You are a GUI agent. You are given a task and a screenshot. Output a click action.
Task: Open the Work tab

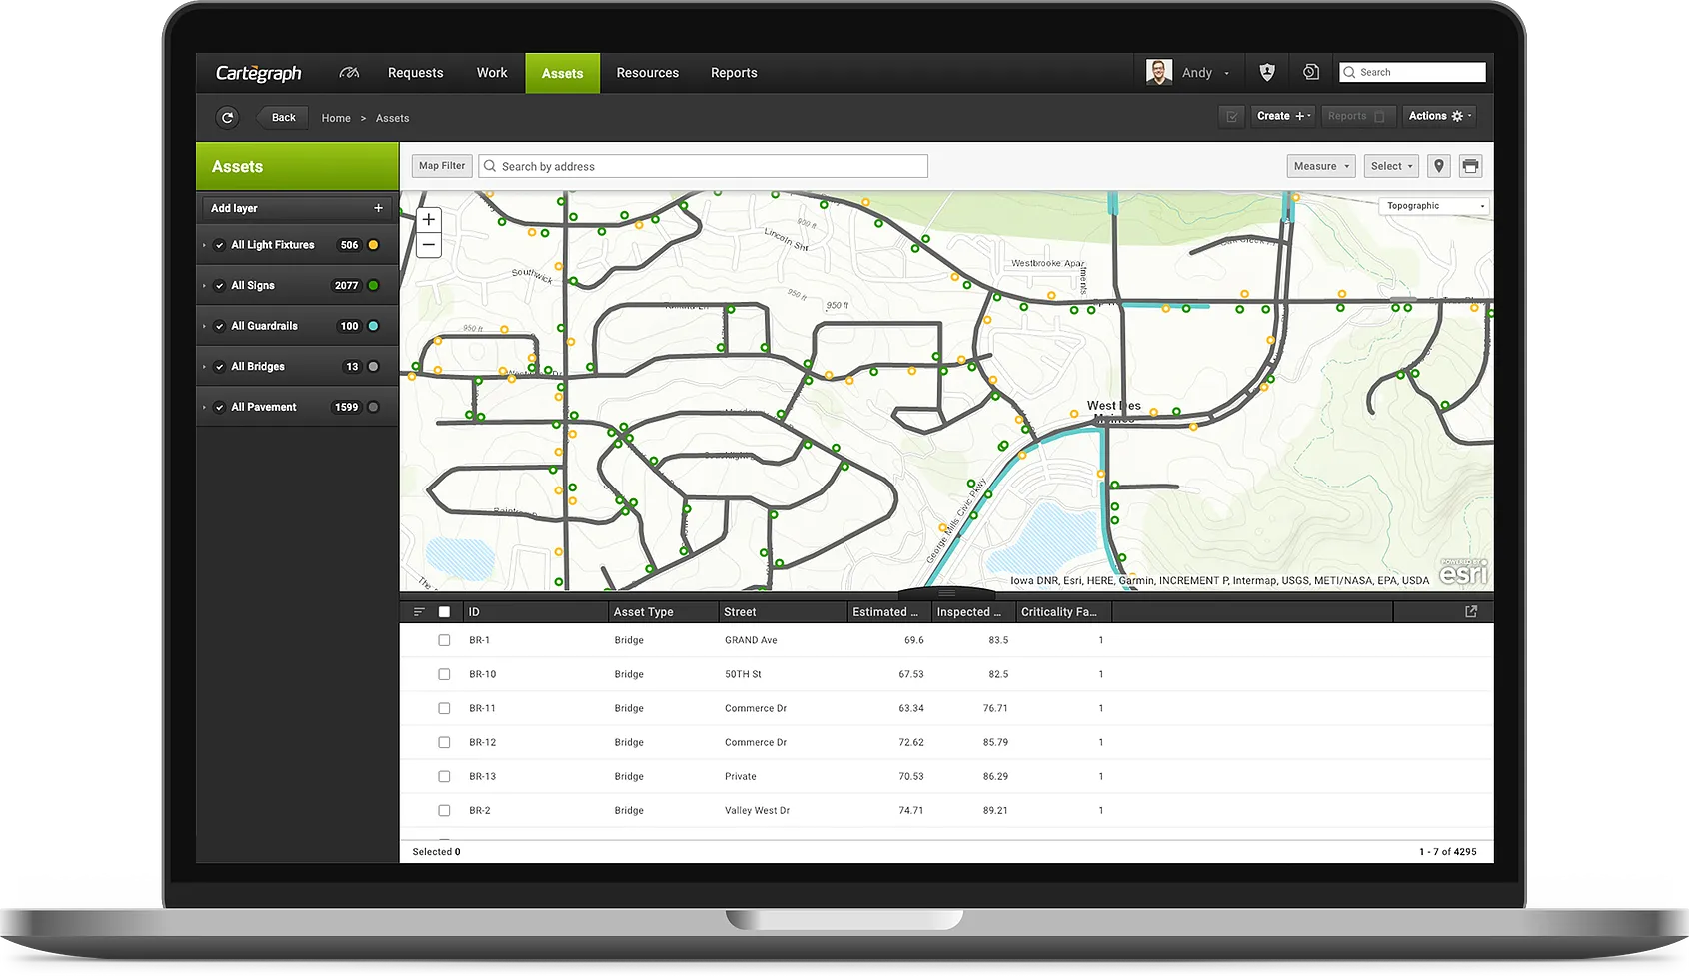coord(492,73)
